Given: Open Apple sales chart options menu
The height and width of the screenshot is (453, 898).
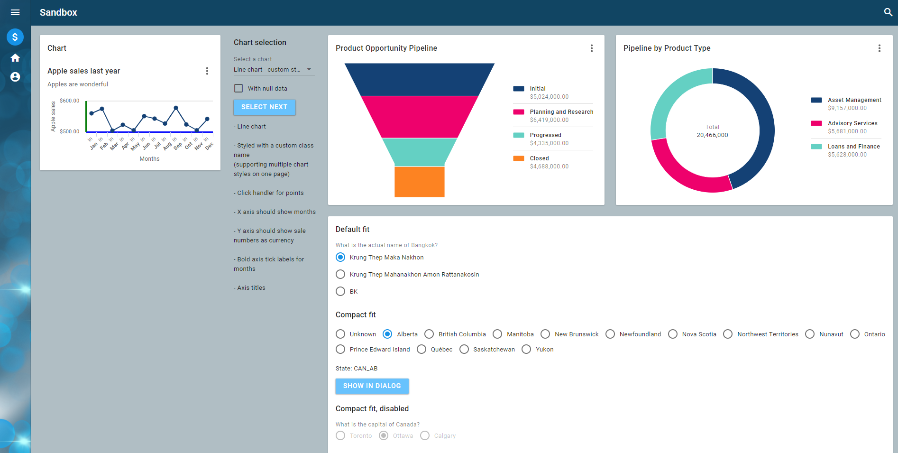Looking at the screenshot, I should coord(207,71).
